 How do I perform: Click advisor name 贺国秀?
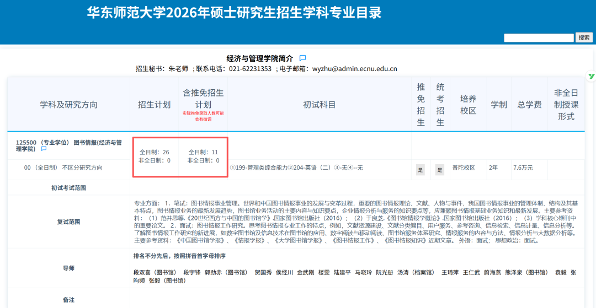point(263,272)
